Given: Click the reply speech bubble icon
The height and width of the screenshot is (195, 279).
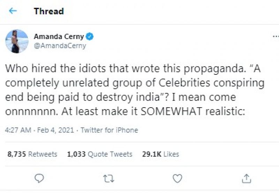Looking at the screenshot, I should (40, 179).
